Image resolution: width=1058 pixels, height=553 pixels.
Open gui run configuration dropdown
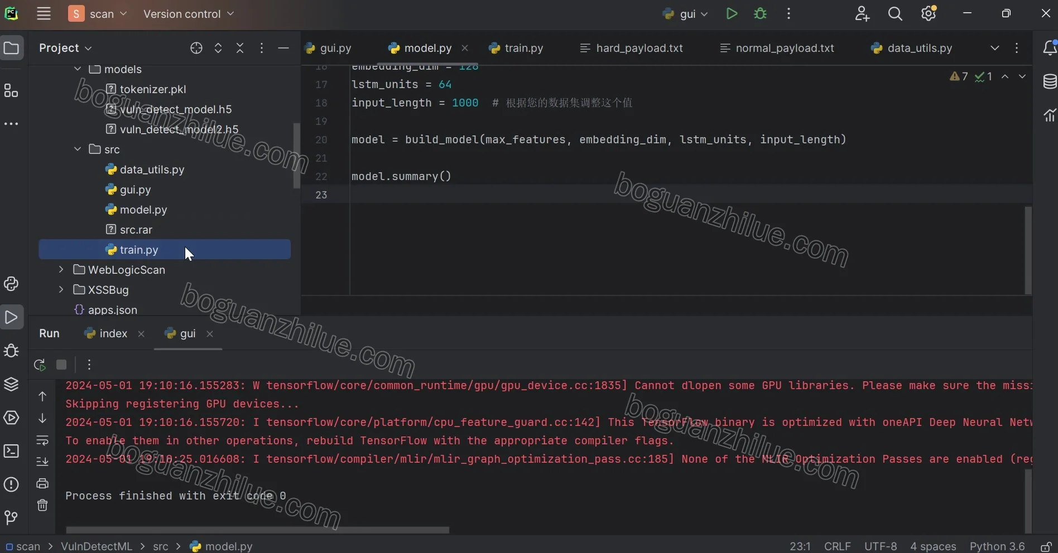click(x=685, y=14)
